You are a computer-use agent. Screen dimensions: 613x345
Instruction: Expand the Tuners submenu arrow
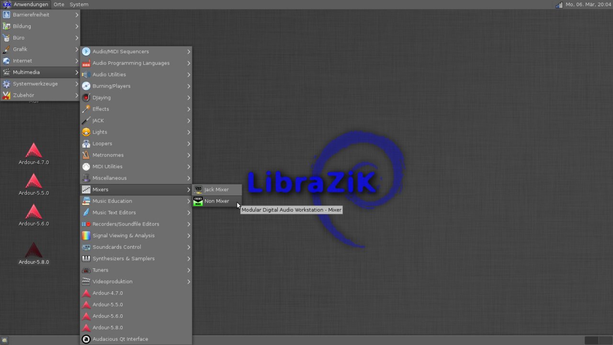pyautogui.click(x=189, y=270)
